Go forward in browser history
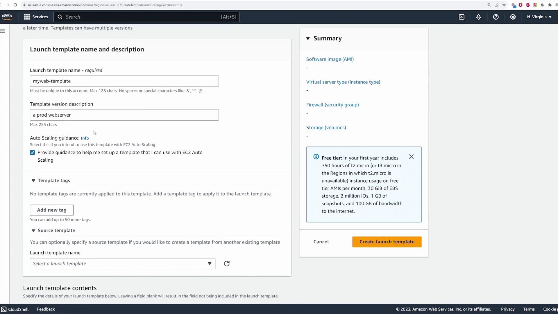The width and height of the screenshot is (558, 314). click(x=8, y=5)
